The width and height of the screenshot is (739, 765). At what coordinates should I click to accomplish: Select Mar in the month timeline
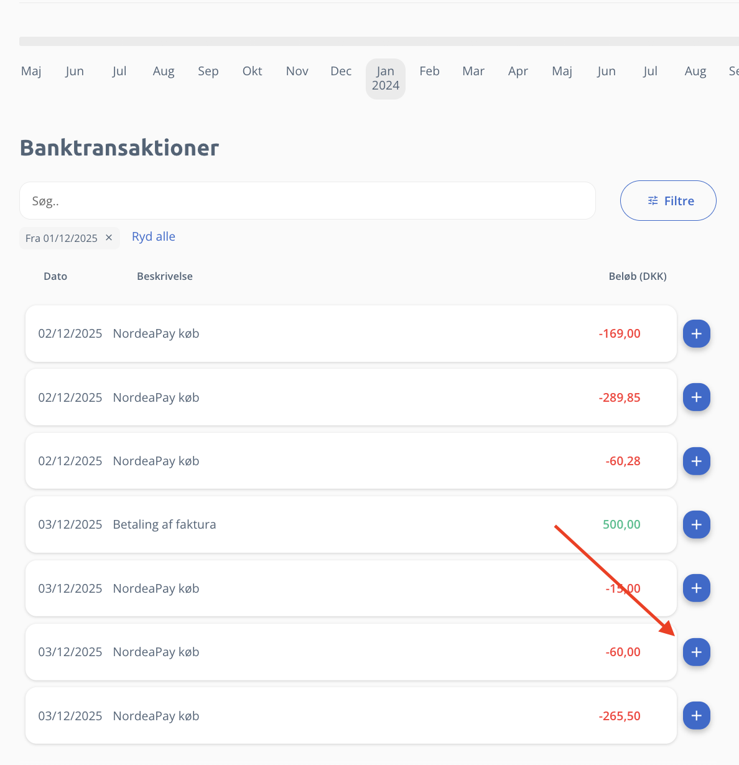click(x=473, y=71)
